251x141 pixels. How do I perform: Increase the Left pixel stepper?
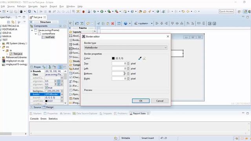[128, 68]
